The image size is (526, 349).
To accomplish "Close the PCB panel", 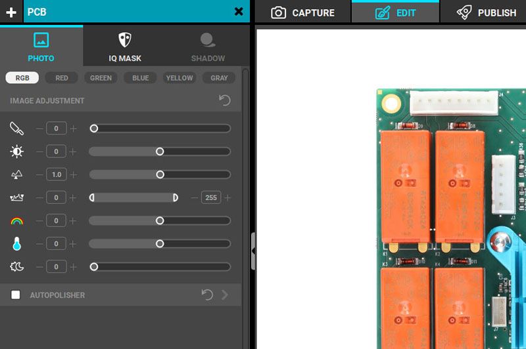I will coord(239,12).
